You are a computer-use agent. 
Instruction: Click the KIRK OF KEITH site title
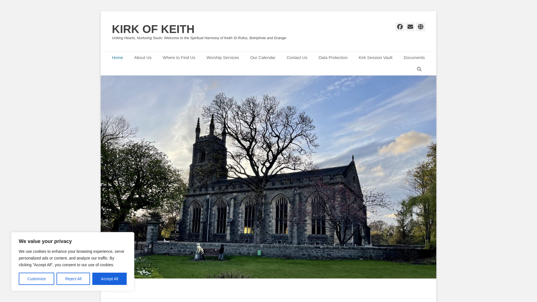153,29
